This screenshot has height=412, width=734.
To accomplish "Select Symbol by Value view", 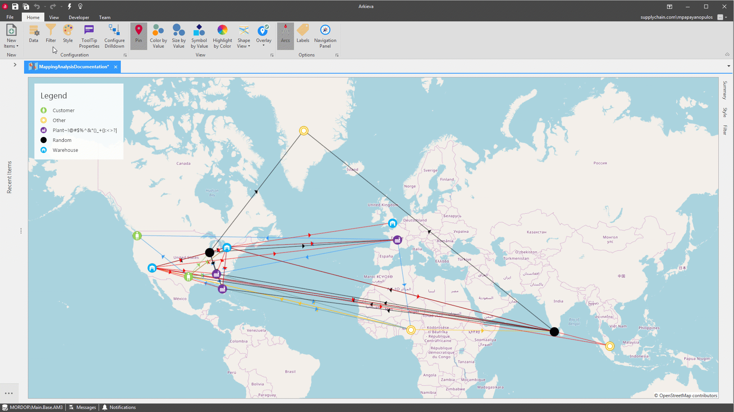I will pyautogui.click(x=199, y=36).
